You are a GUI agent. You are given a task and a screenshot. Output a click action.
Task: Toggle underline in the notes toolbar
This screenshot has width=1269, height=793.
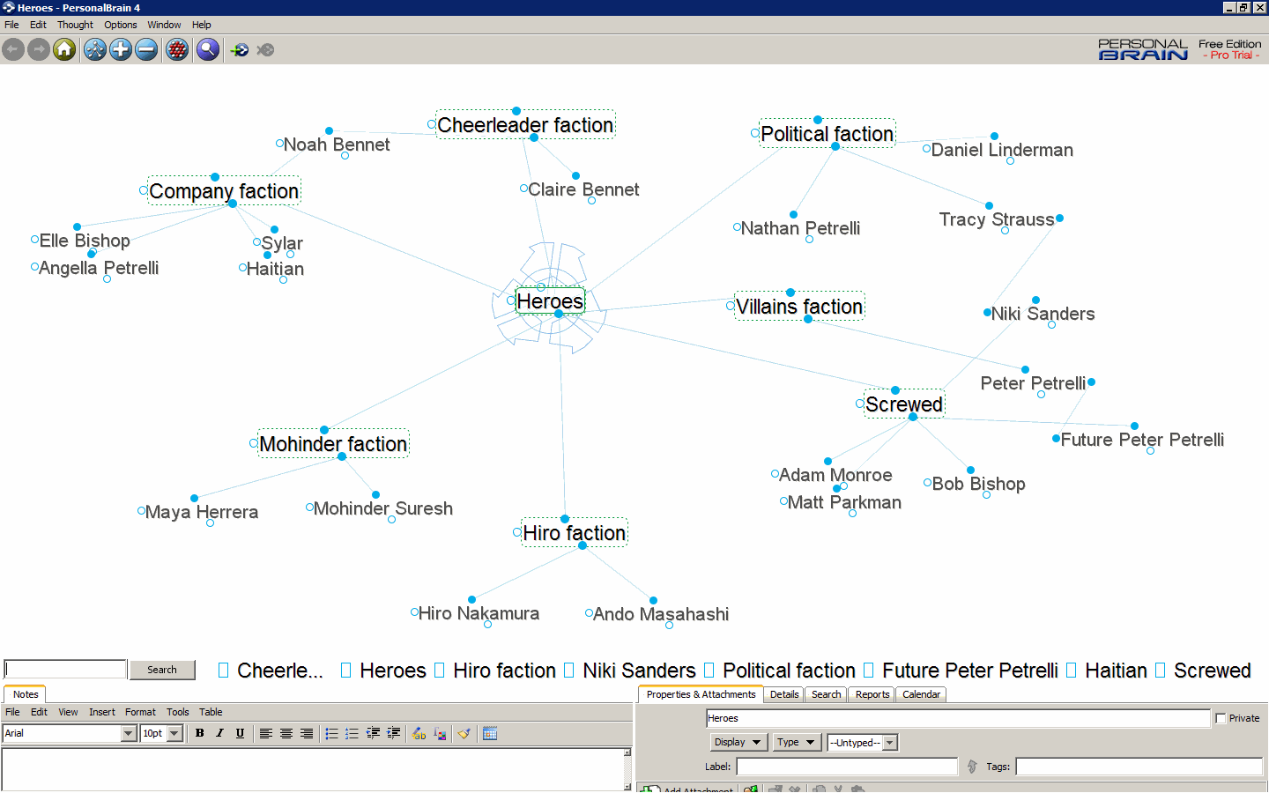coord(240,733)
